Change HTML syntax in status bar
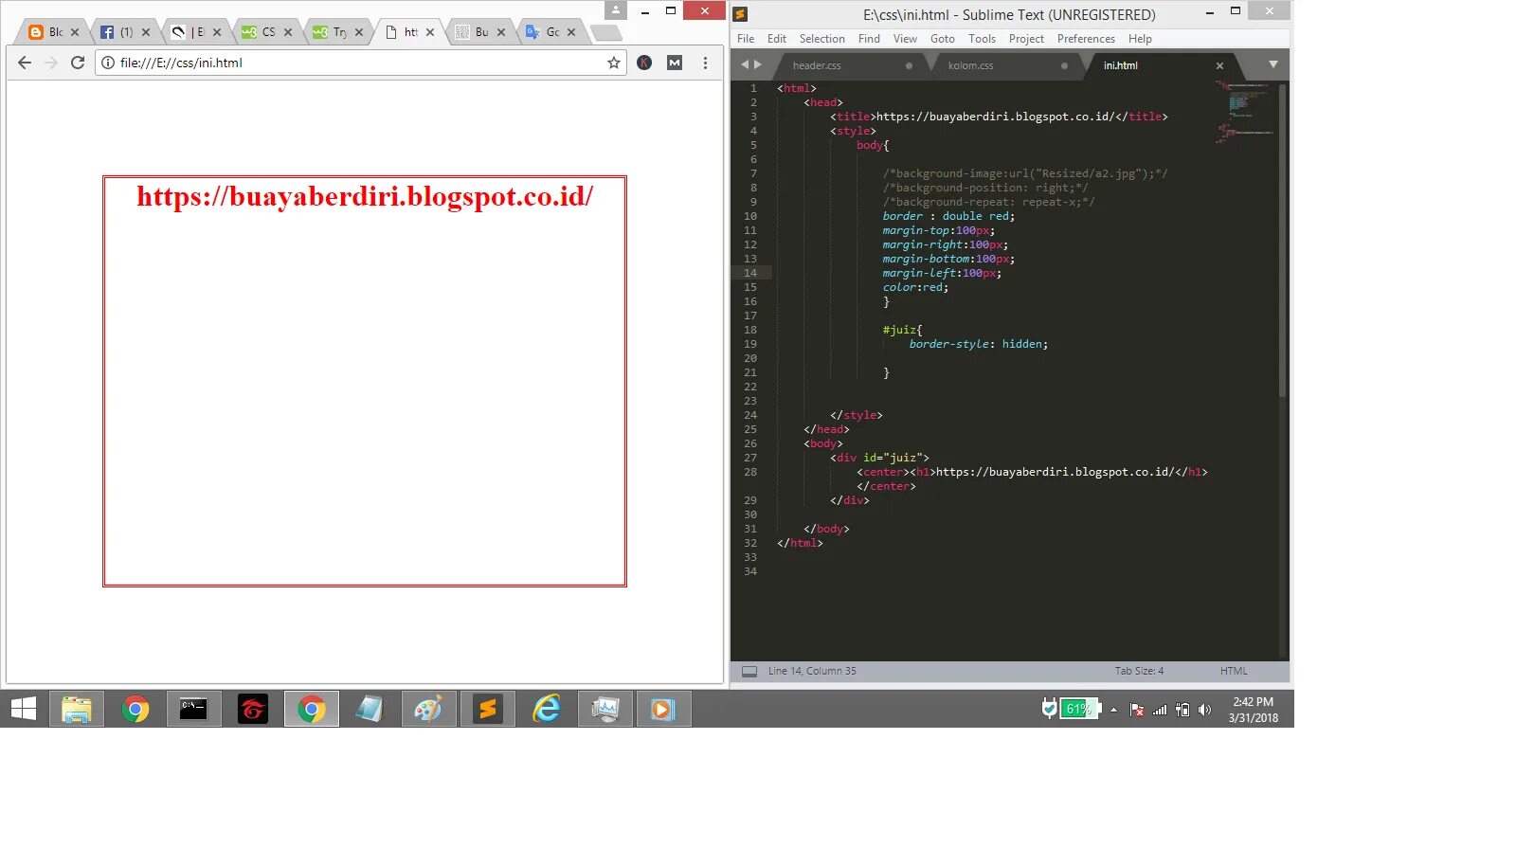Viewport: 1516px width, 848px height. [1234, 671]
